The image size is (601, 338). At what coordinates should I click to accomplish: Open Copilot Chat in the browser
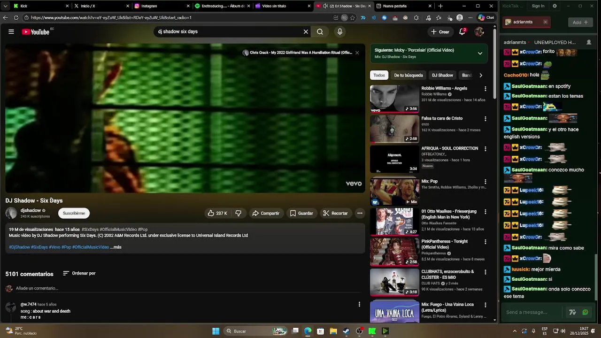(486, 18)
